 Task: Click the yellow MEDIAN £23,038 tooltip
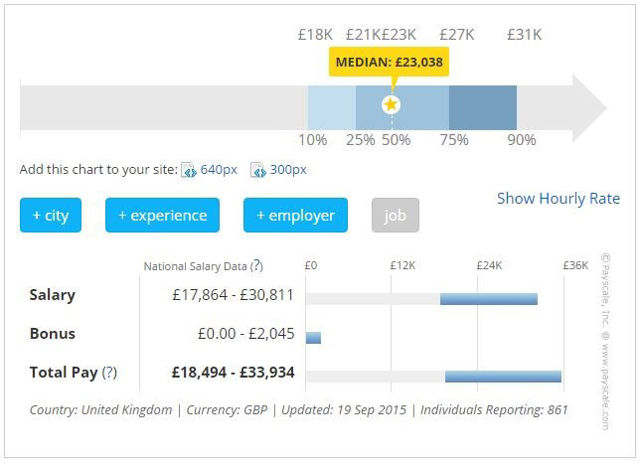point(389,62)
